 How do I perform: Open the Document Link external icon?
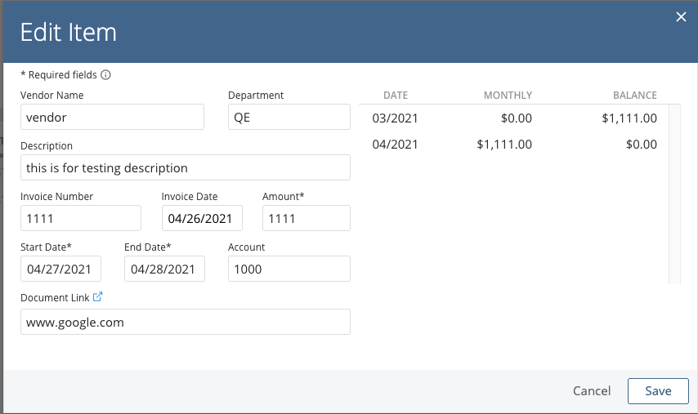click(x=98, y=297)
